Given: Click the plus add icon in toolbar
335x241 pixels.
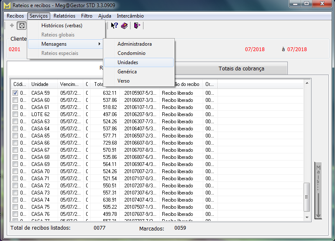Looking at the screenshot, I should pos(12,26).
